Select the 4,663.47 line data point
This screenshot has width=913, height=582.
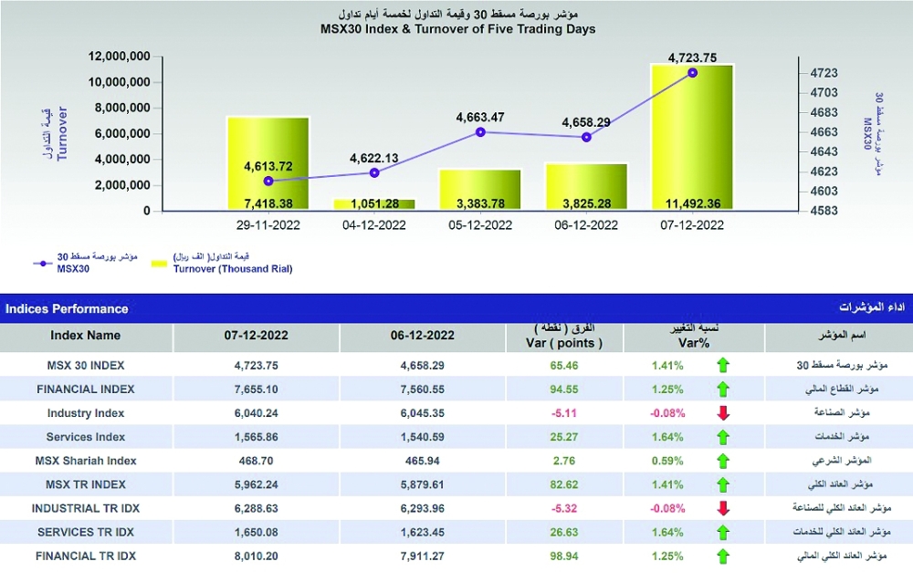[x=480, y=132]
